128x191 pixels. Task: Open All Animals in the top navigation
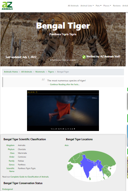pos(73,5)
